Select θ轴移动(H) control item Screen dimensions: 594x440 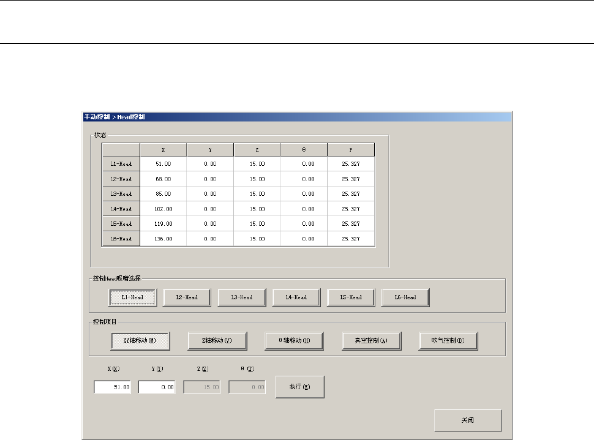[x=294, y=341]
